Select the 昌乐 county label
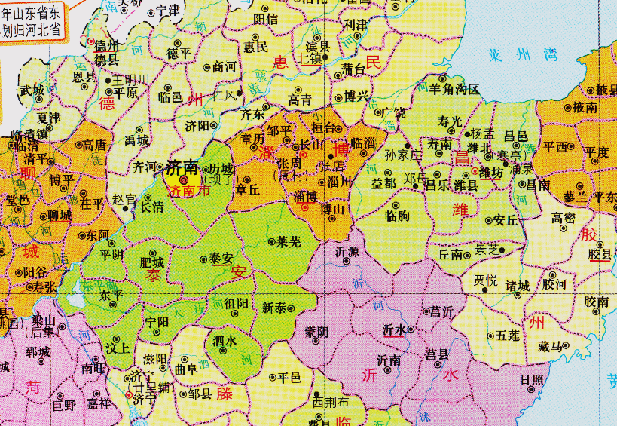The width and height of the screenshot is (617, 426). (x=438, y=185)
